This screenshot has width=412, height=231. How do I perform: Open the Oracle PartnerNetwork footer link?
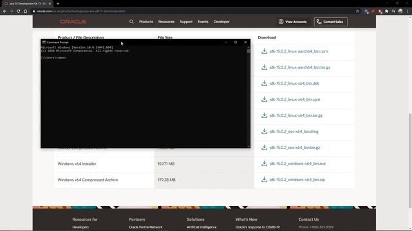pyautogui.click(x=145, y=227)
